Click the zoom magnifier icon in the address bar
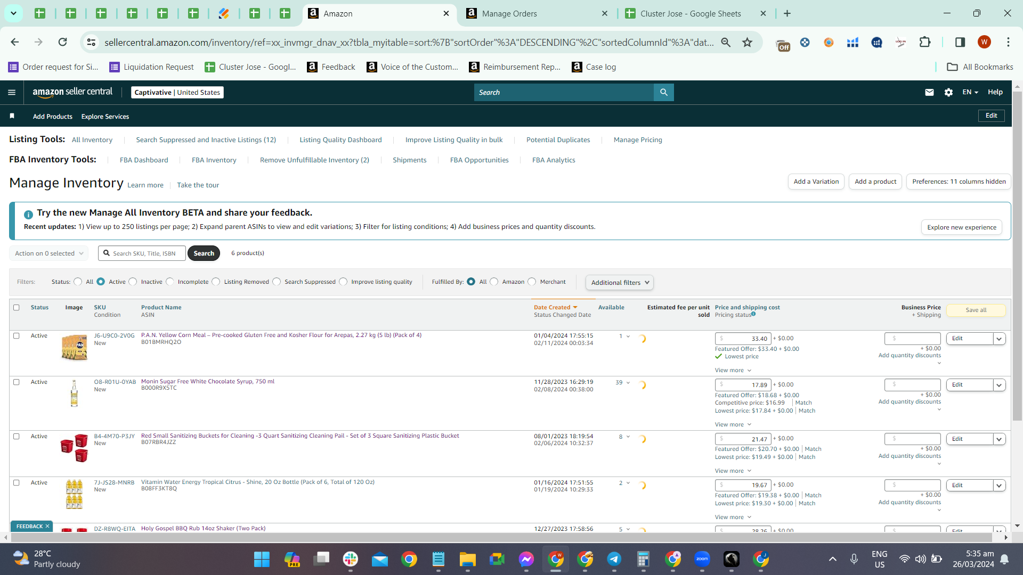 (x=726, y=42)
